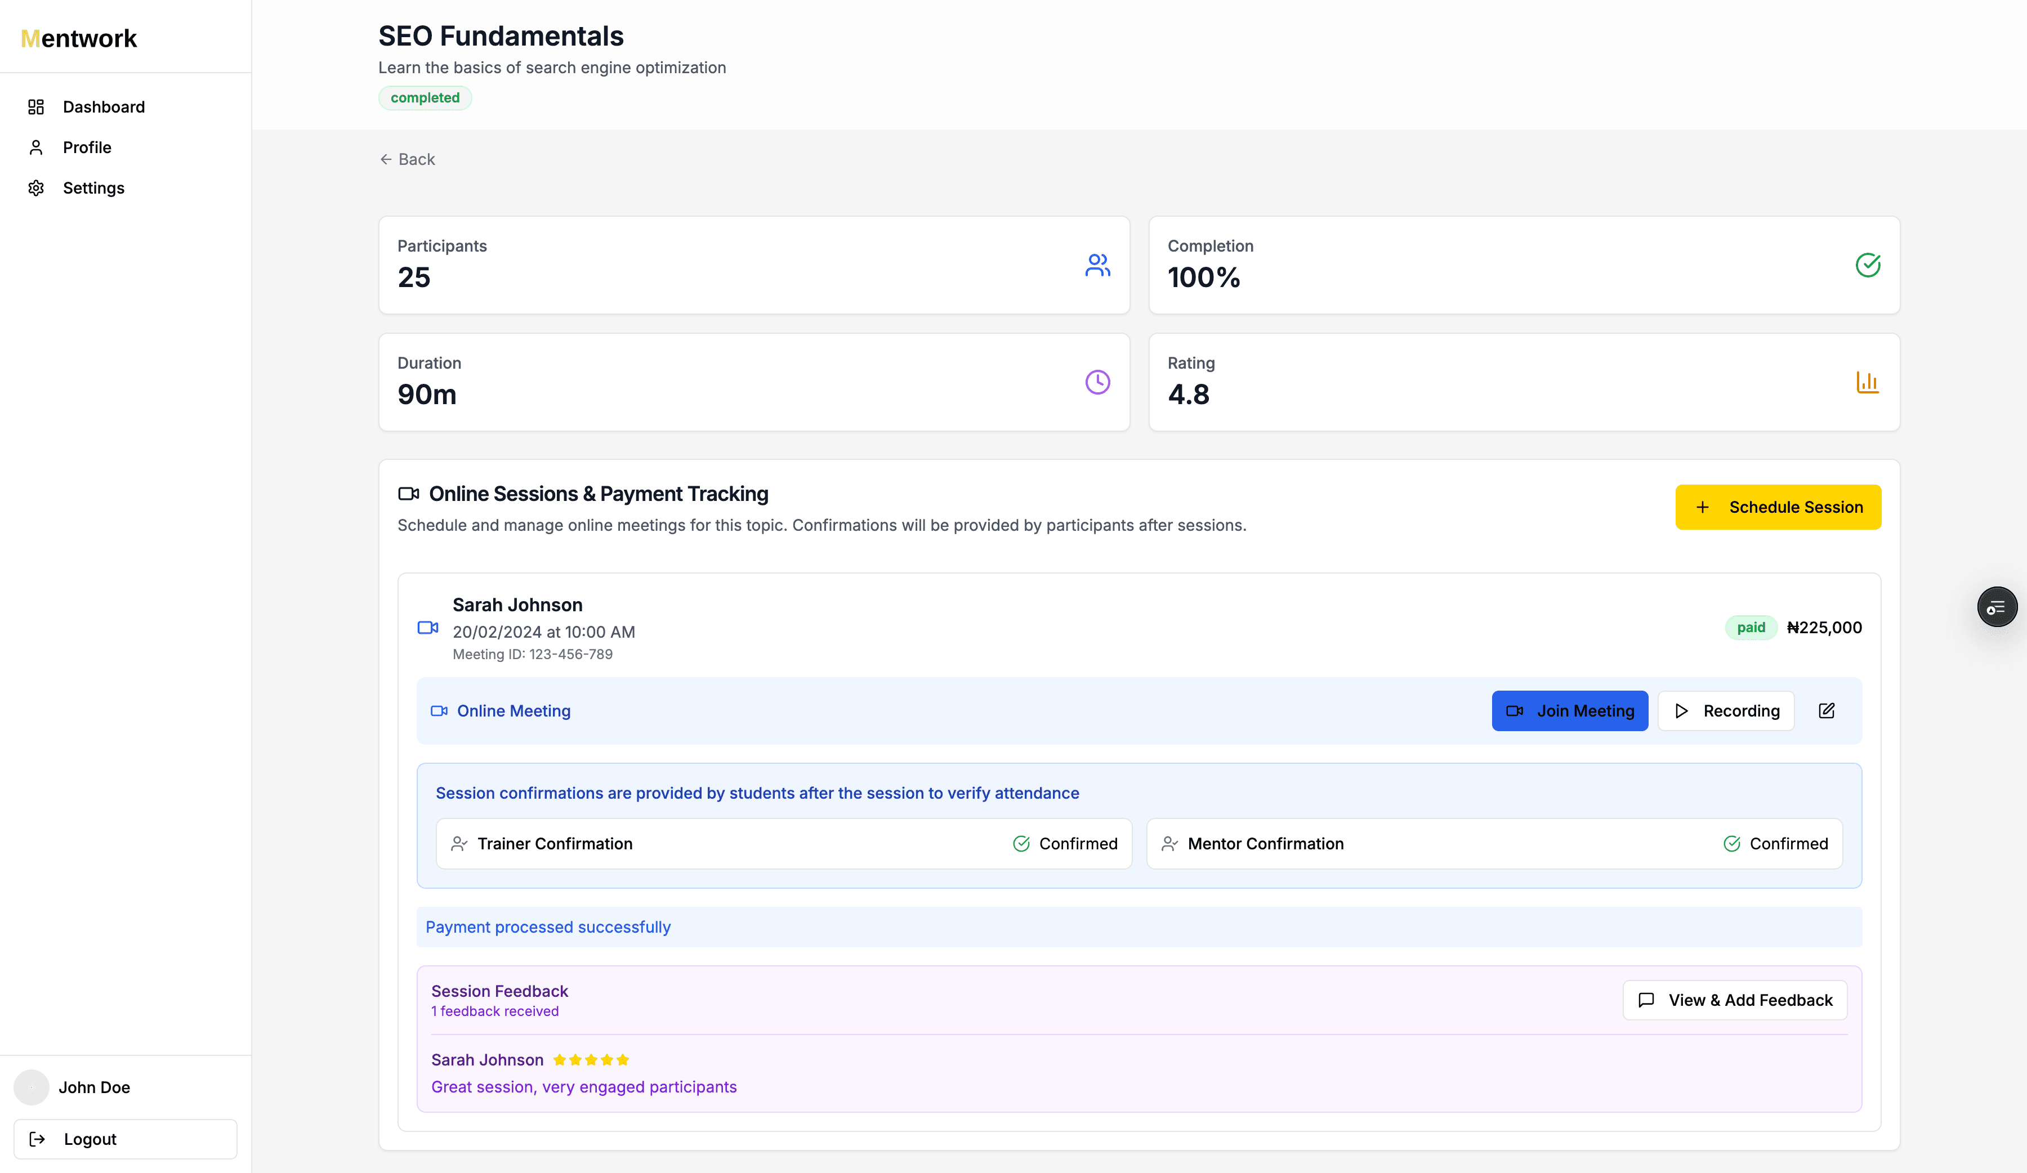Click the Join Meeting button

[x=1569, y=711]
